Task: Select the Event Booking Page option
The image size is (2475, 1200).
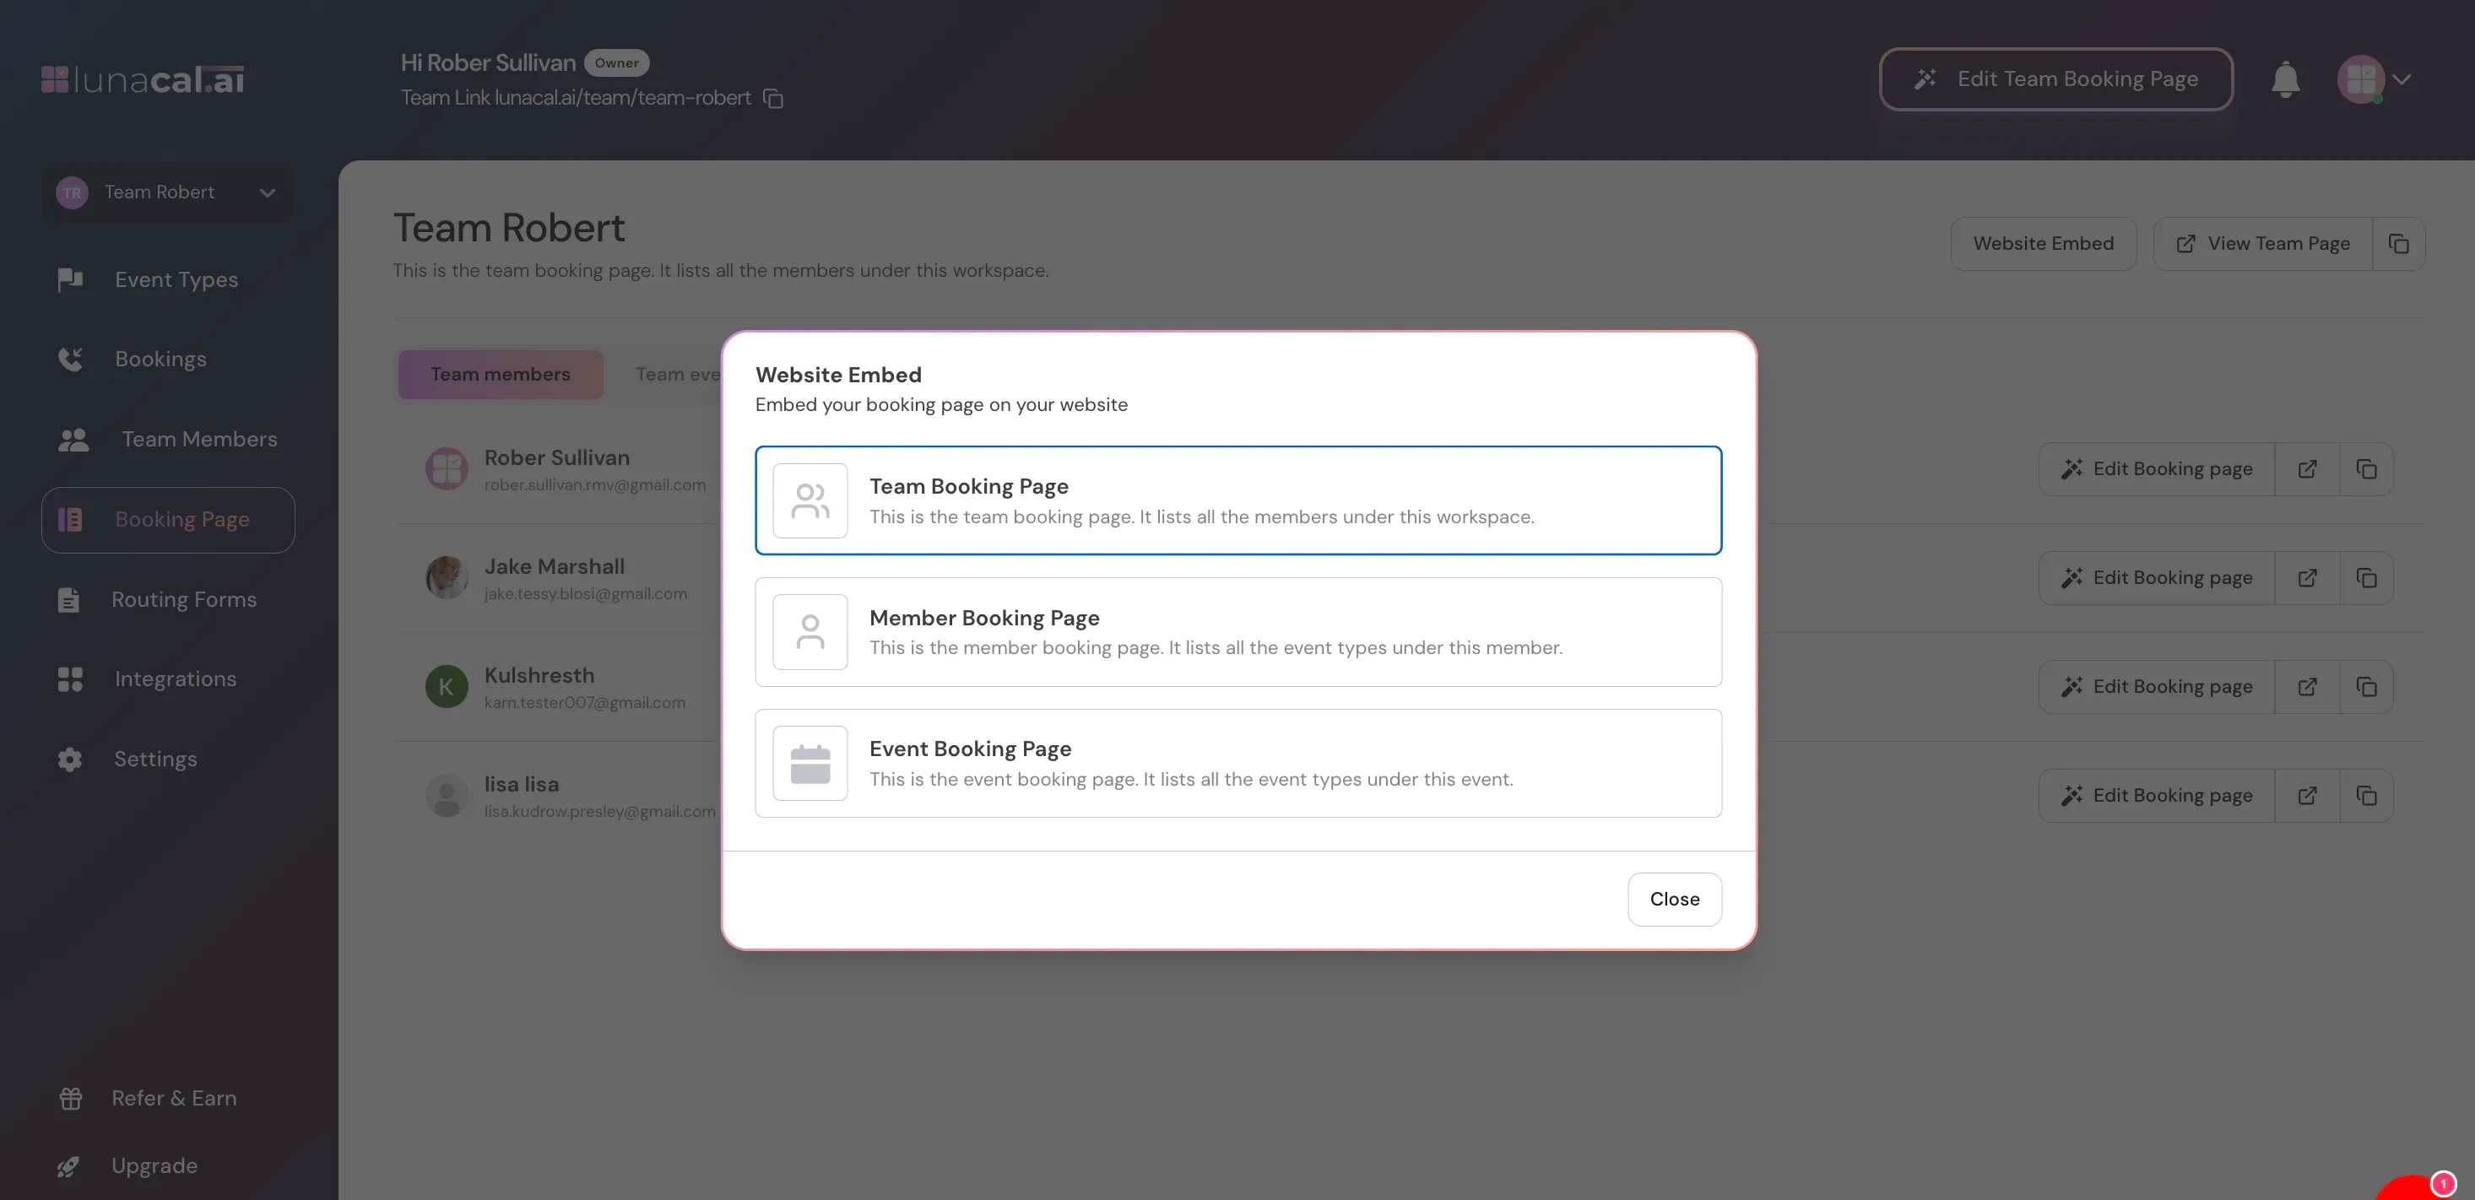Action: point(1237,764)
